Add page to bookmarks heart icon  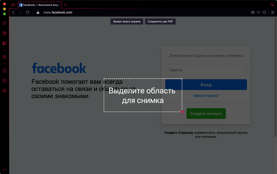pos(265,12)
